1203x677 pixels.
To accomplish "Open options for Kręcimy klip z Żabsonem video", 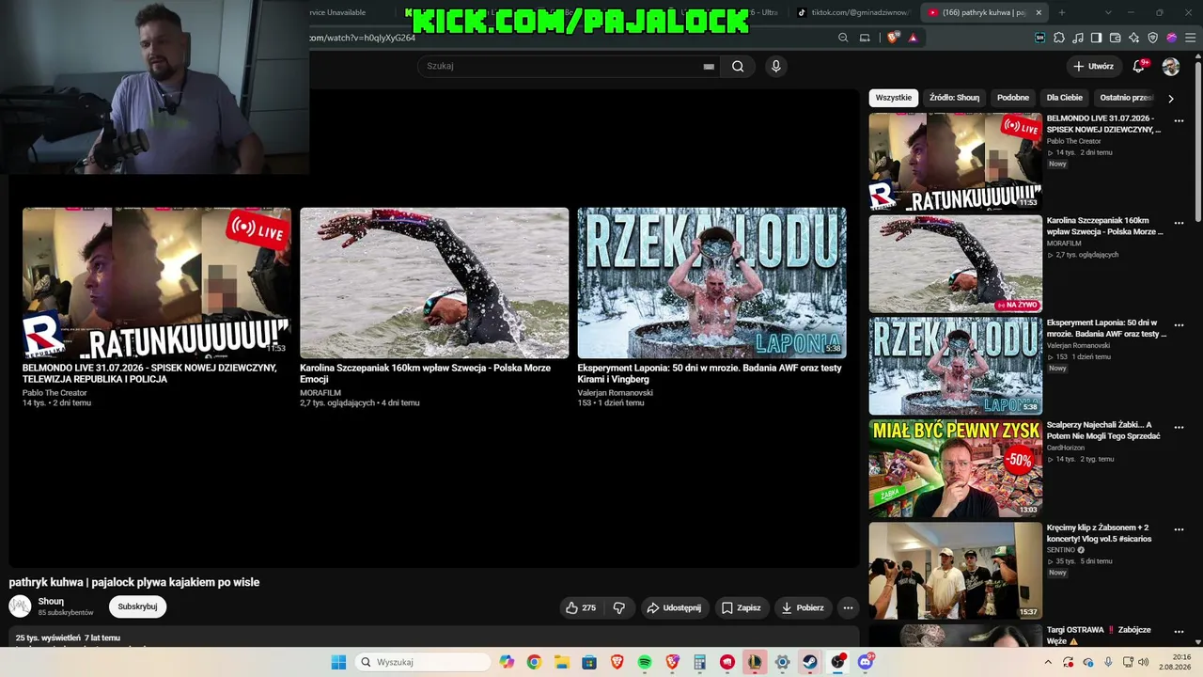I will (x=1179, y=529).
